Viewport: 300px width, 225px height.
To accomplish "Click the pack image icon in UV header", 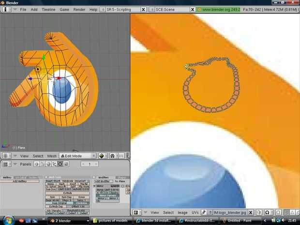I will tap(259, 212).
